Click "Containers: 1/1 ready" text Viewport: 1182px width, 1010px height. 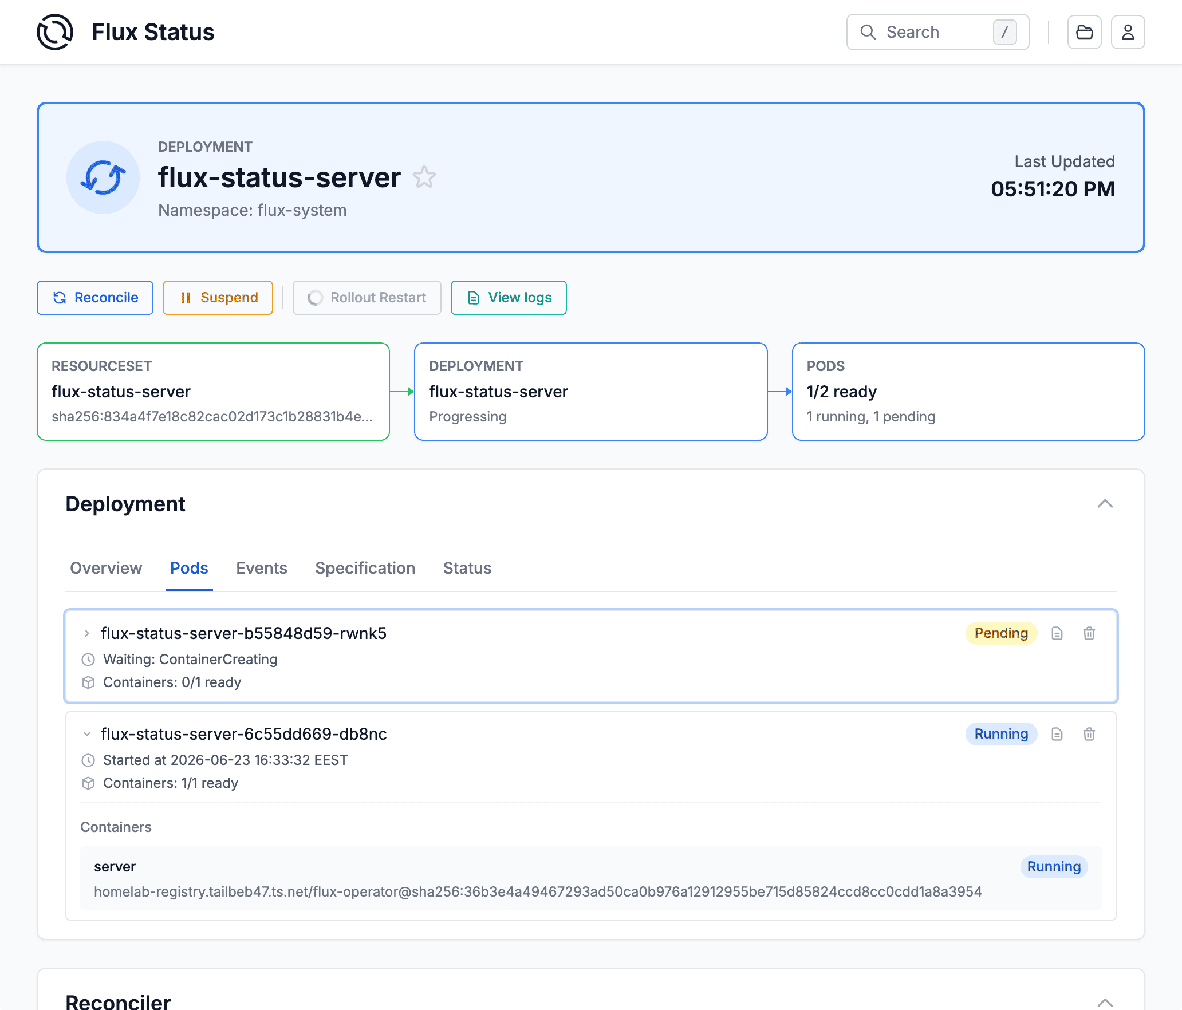[x=171, y=783]
